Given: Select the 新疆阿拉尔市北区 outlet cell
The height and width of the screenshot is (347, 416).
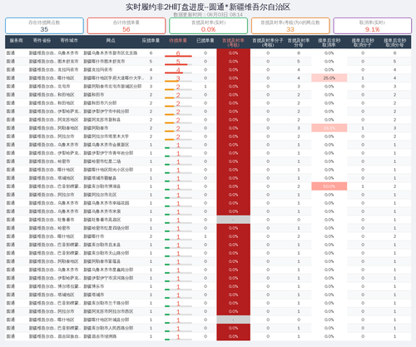Looking at the screenshot, I should (100, 195).
